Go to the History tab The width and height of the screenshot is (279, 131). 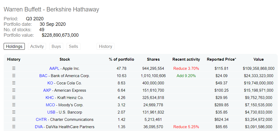pos(106,46)
